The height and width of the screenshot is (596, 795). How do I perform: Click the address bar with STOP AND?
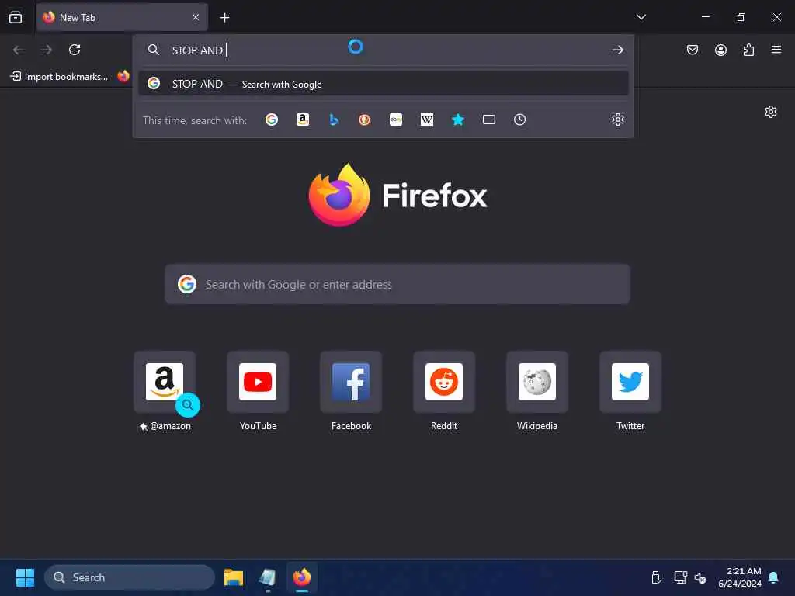tap(384, 50)
